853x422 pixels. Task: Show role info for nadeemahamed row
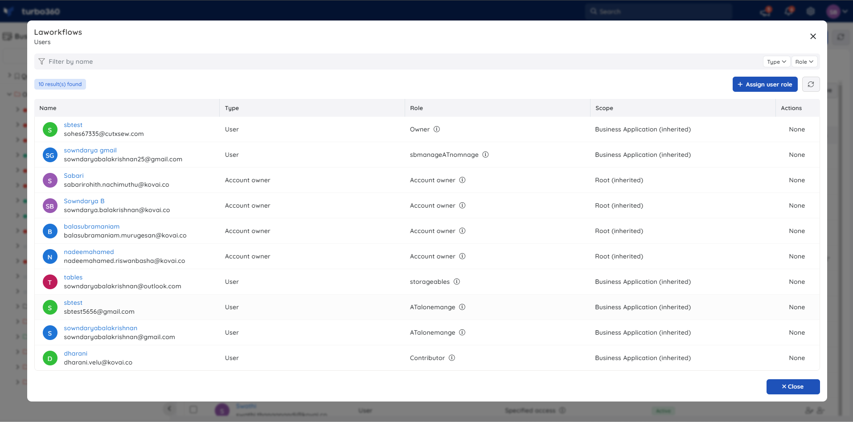pos(462,256)
